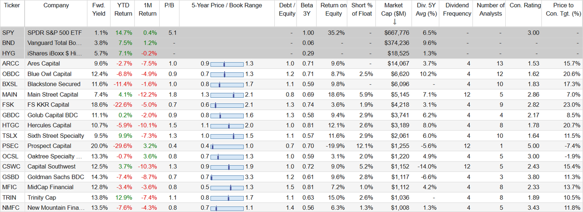Click the Dividend Frequency column header
Viewport: 583px width, 212px height.
pos(457,10)
